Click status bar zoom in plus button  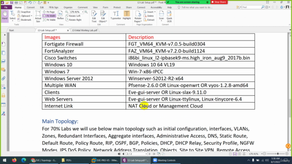(287, 154)
